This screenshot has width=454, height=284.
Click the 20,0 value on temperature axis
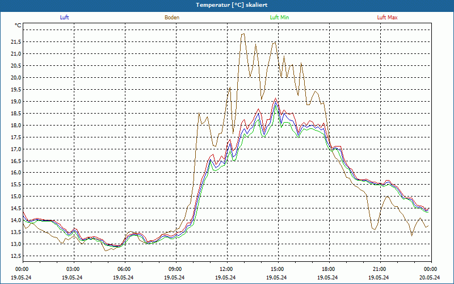15,78
